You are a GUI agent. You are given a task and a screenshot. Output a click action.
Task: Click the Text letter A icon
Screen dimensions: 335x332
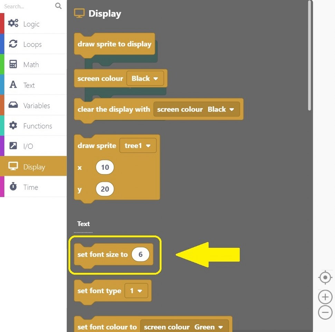point(13,84)
